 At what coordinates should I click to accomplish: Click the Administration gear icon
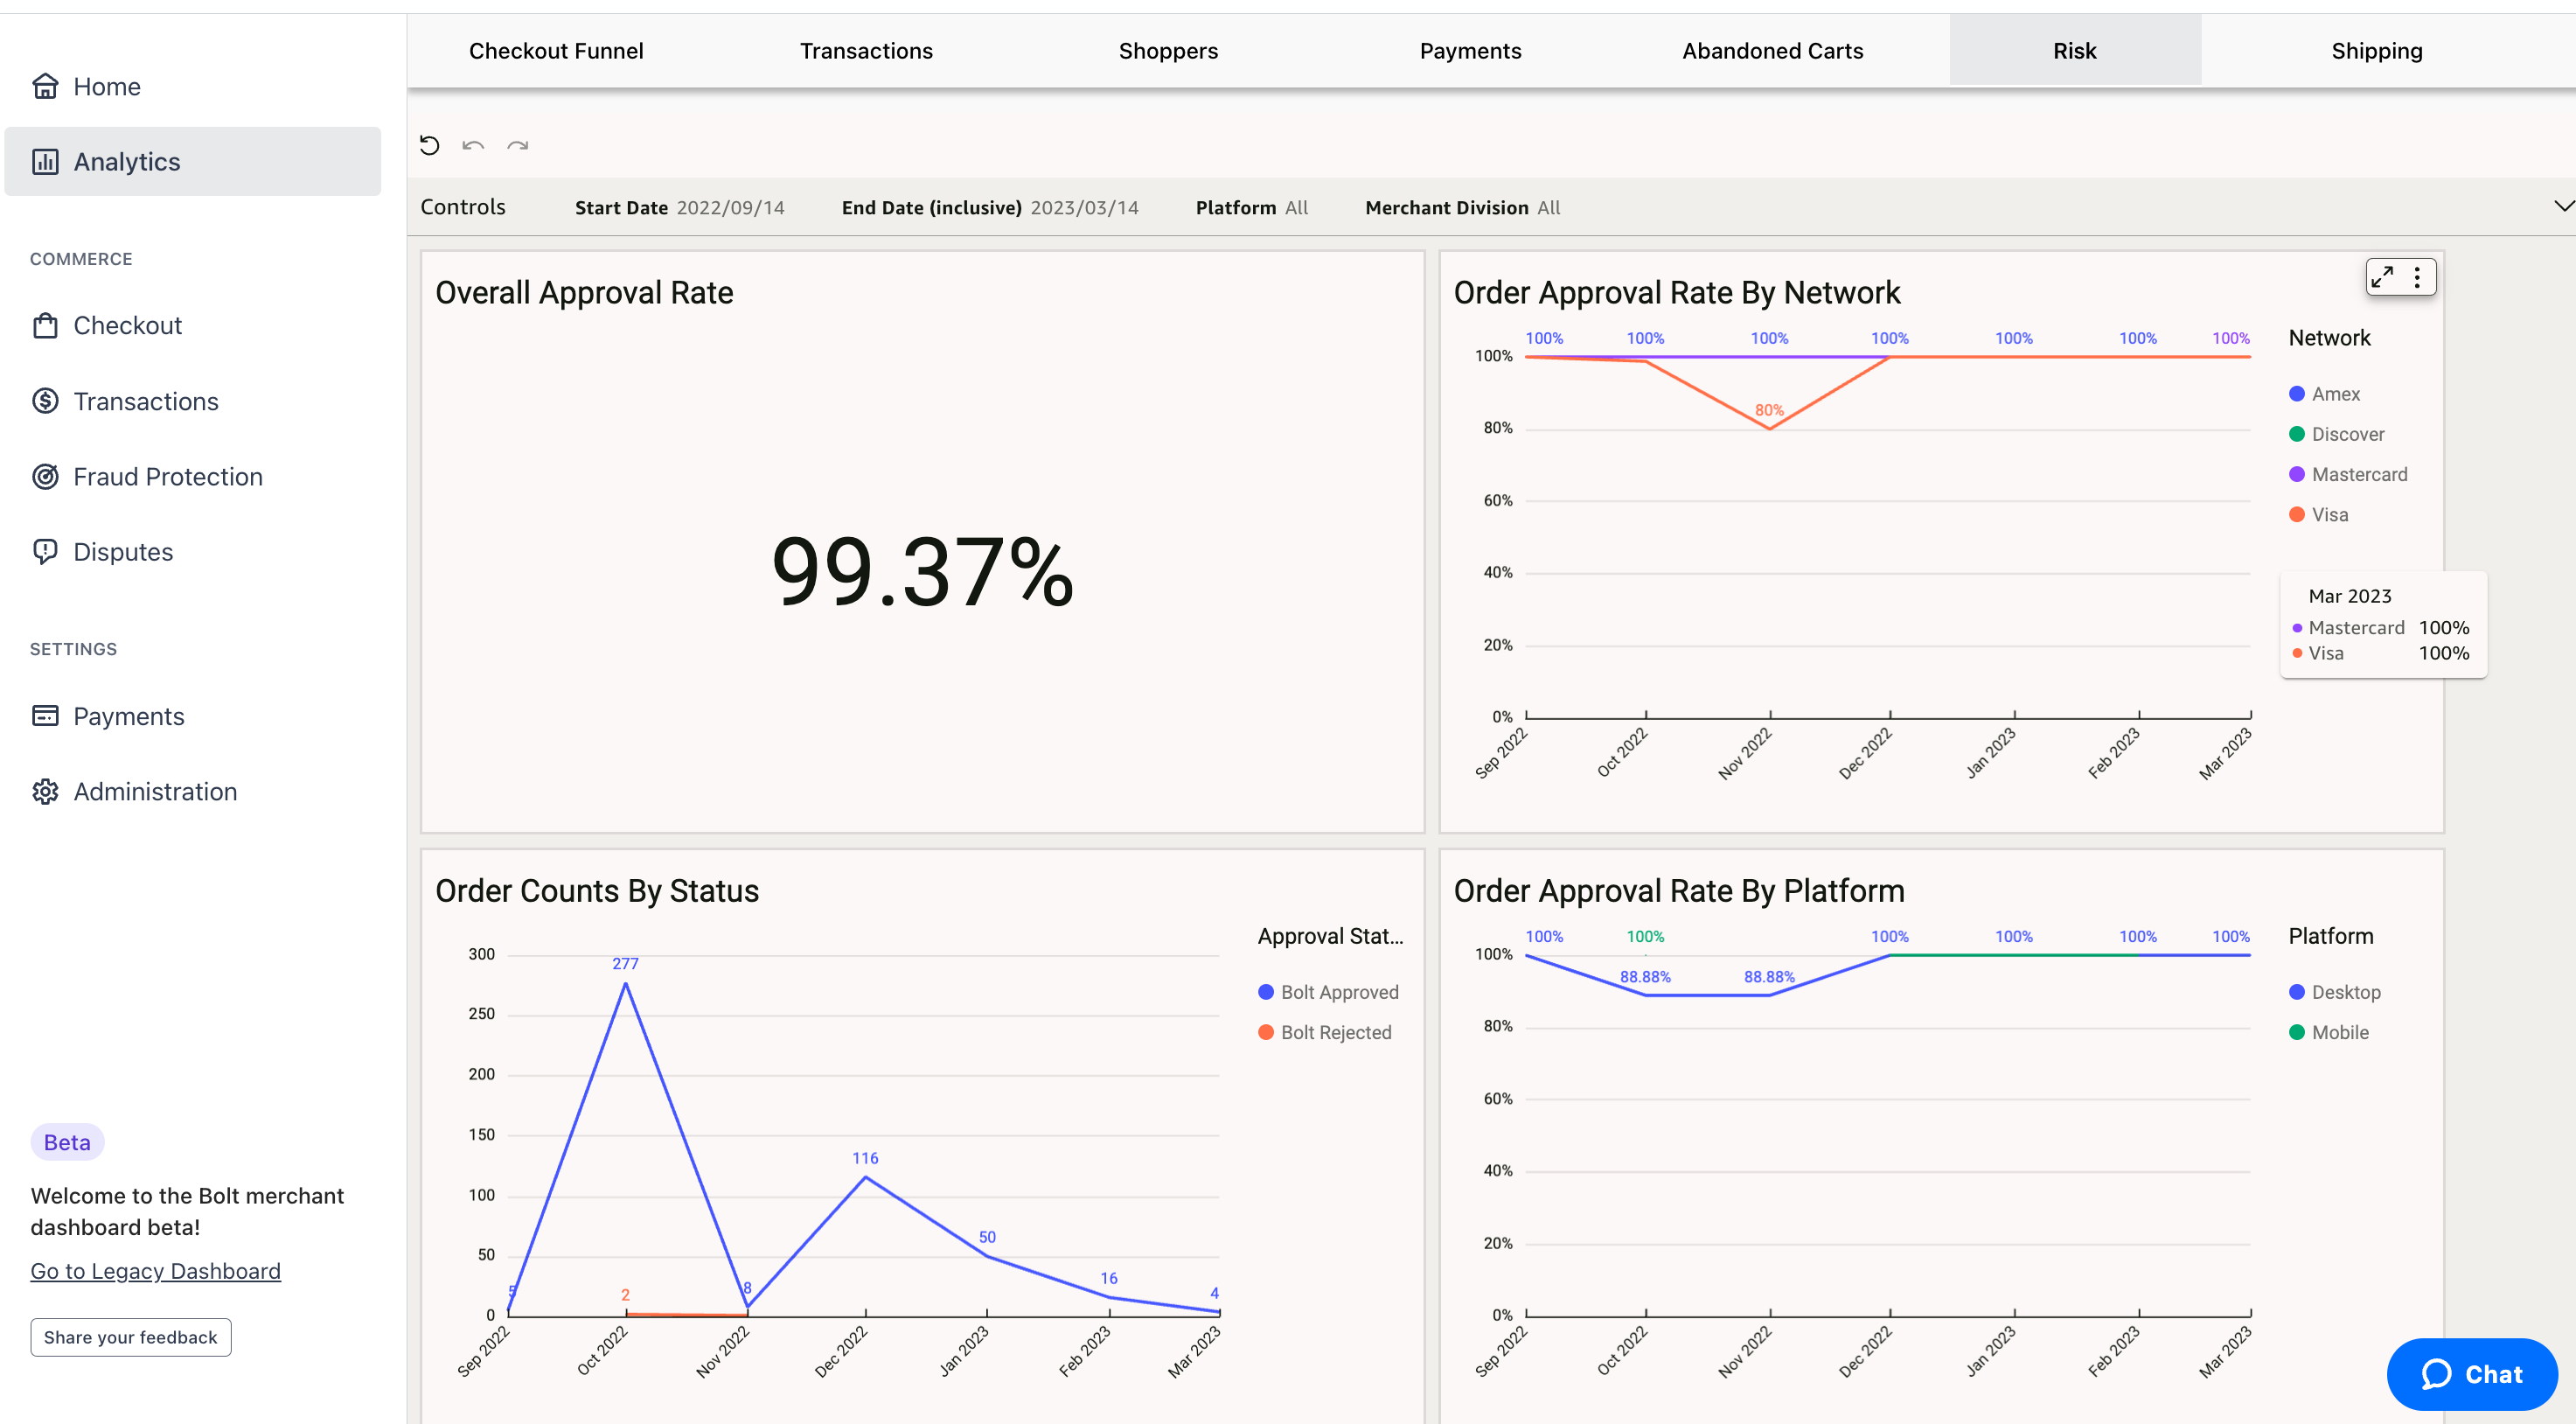click(45, 791)
